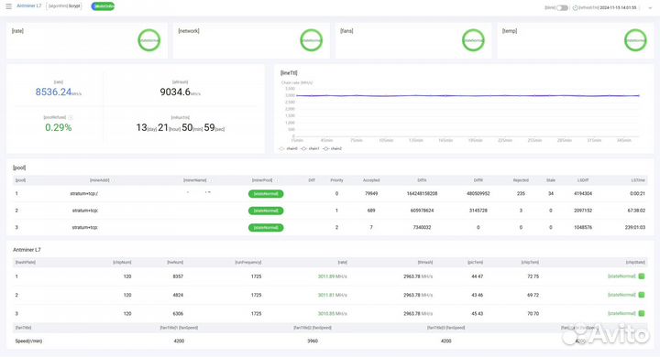Click the green chip state square for board 2
Viewport: 660px width, 357px height.
coord(642,295)
